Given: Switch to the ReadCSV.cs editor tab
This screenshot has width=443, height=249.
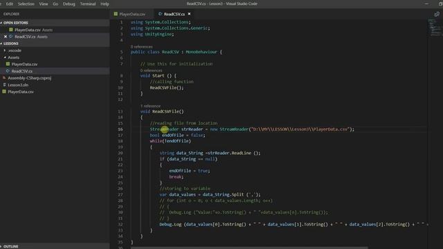Looking at the screenshot, I should [x=174, y=14].
